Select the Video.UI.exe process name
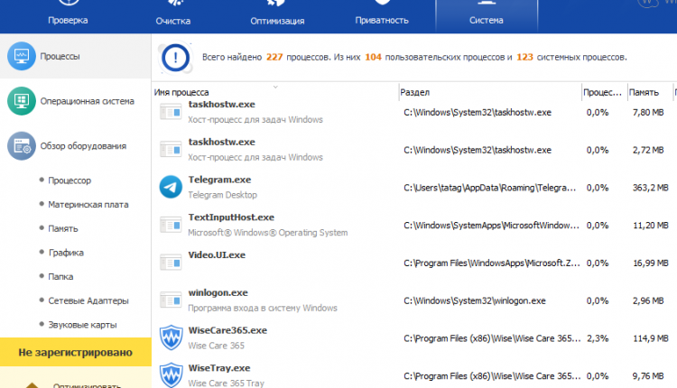This screenshot has width=677, height=388. click(217, 254)
